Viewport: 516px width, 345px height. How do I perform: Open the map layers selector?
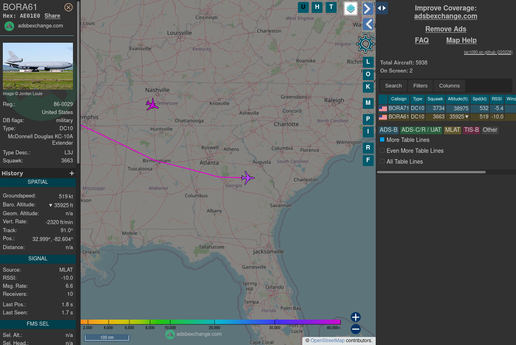pyautogui.click(x=351, y=8)
